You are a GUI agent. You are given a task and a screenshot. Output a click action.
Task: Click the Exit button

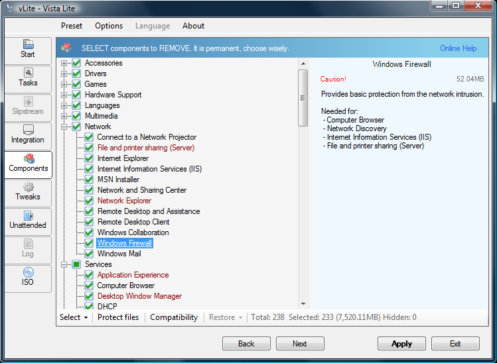point(455,343)
